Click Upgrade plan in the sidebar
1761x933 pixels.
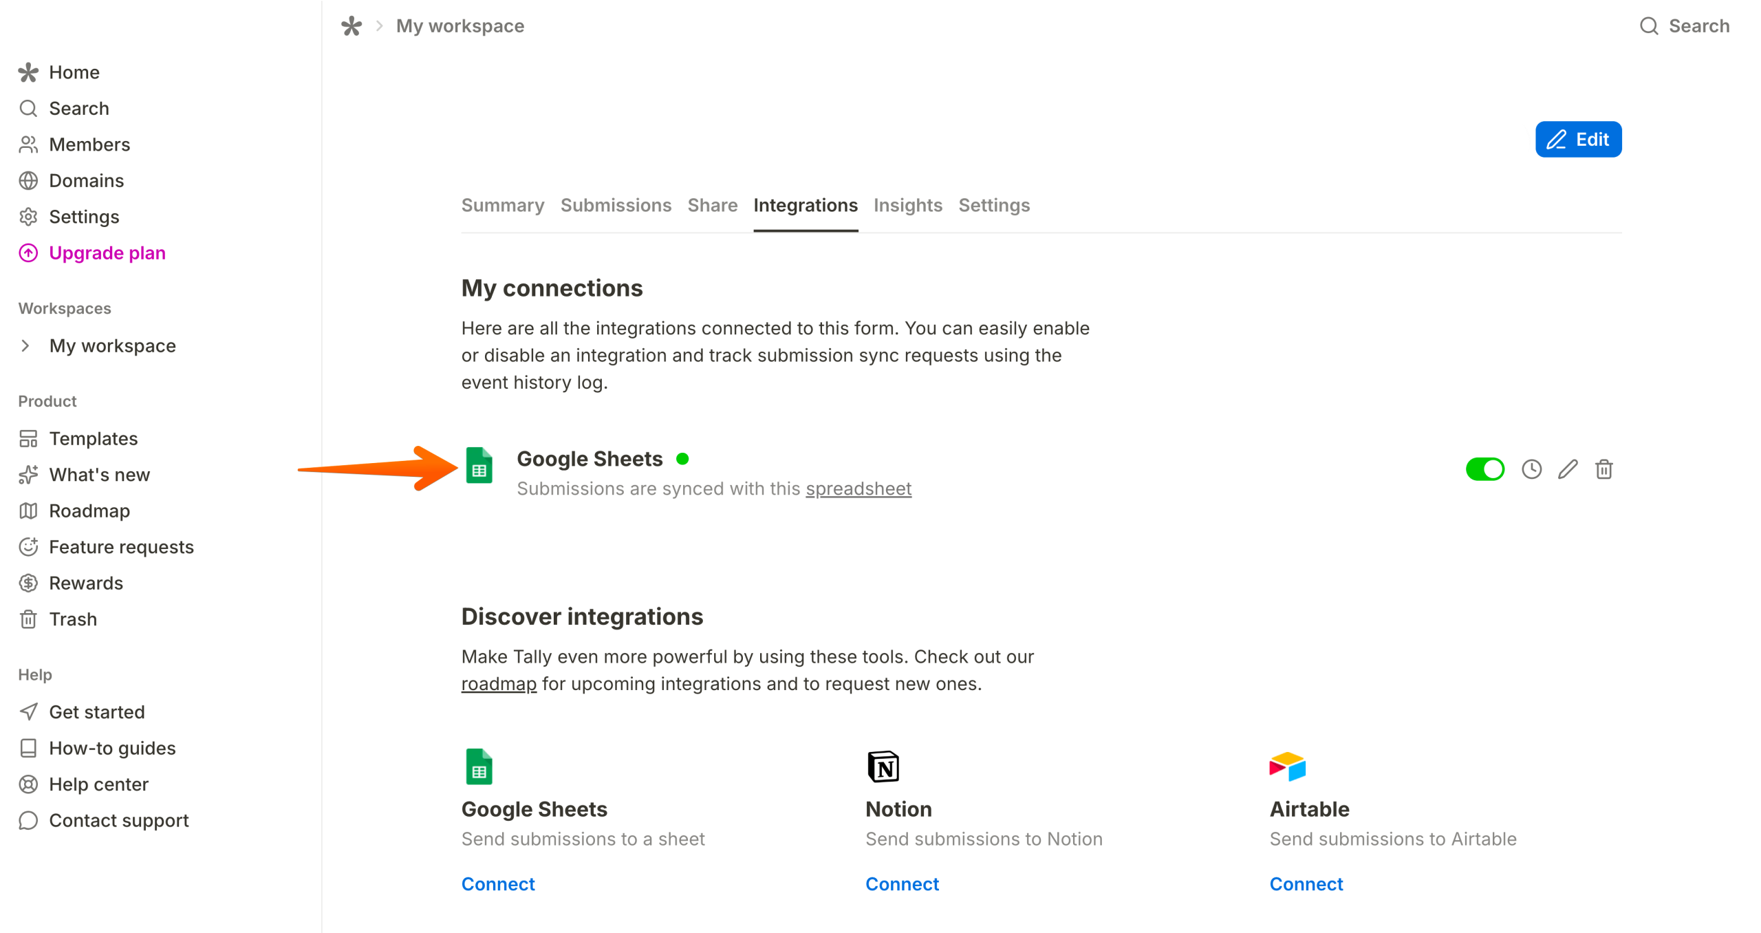107,253
